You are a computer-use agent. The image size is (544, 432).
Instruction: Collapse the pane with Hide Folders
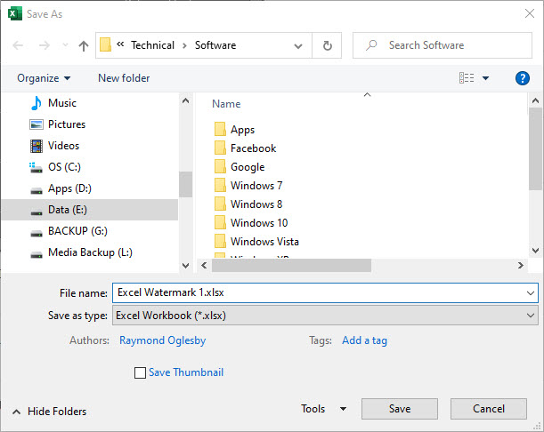[50, 412]
